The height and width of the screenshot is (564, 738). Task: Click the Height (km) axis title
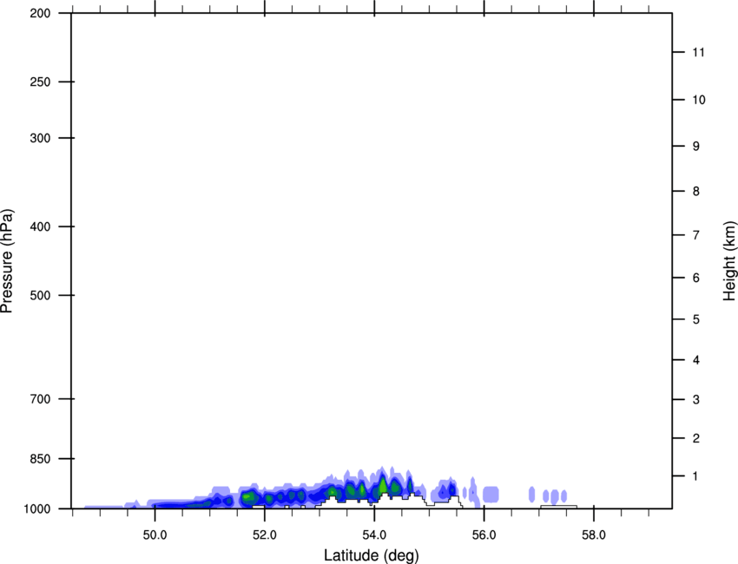click(x=729, y=260)
